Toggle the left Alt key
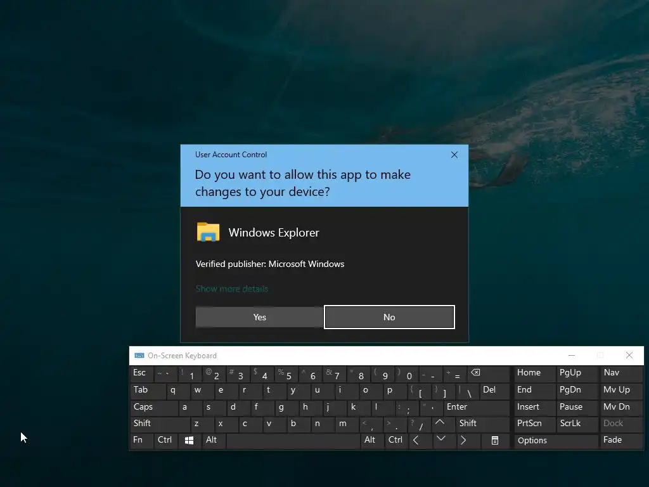Image resolution: width=649 pixels, height=487 pixels. (x=214, y=441)
